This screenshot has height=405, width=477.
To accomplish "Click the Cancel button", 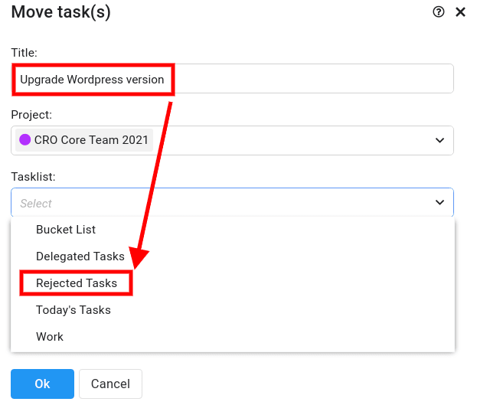I will 110,384.
